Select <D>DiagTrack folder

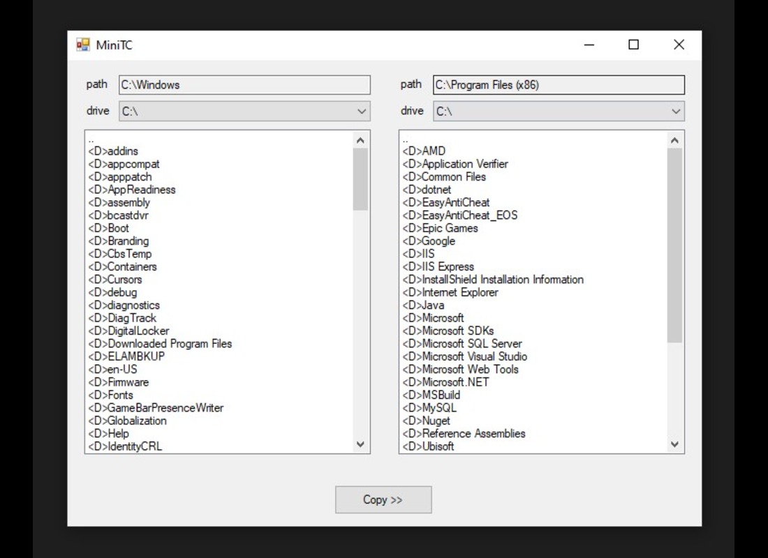tap(122, 317)
